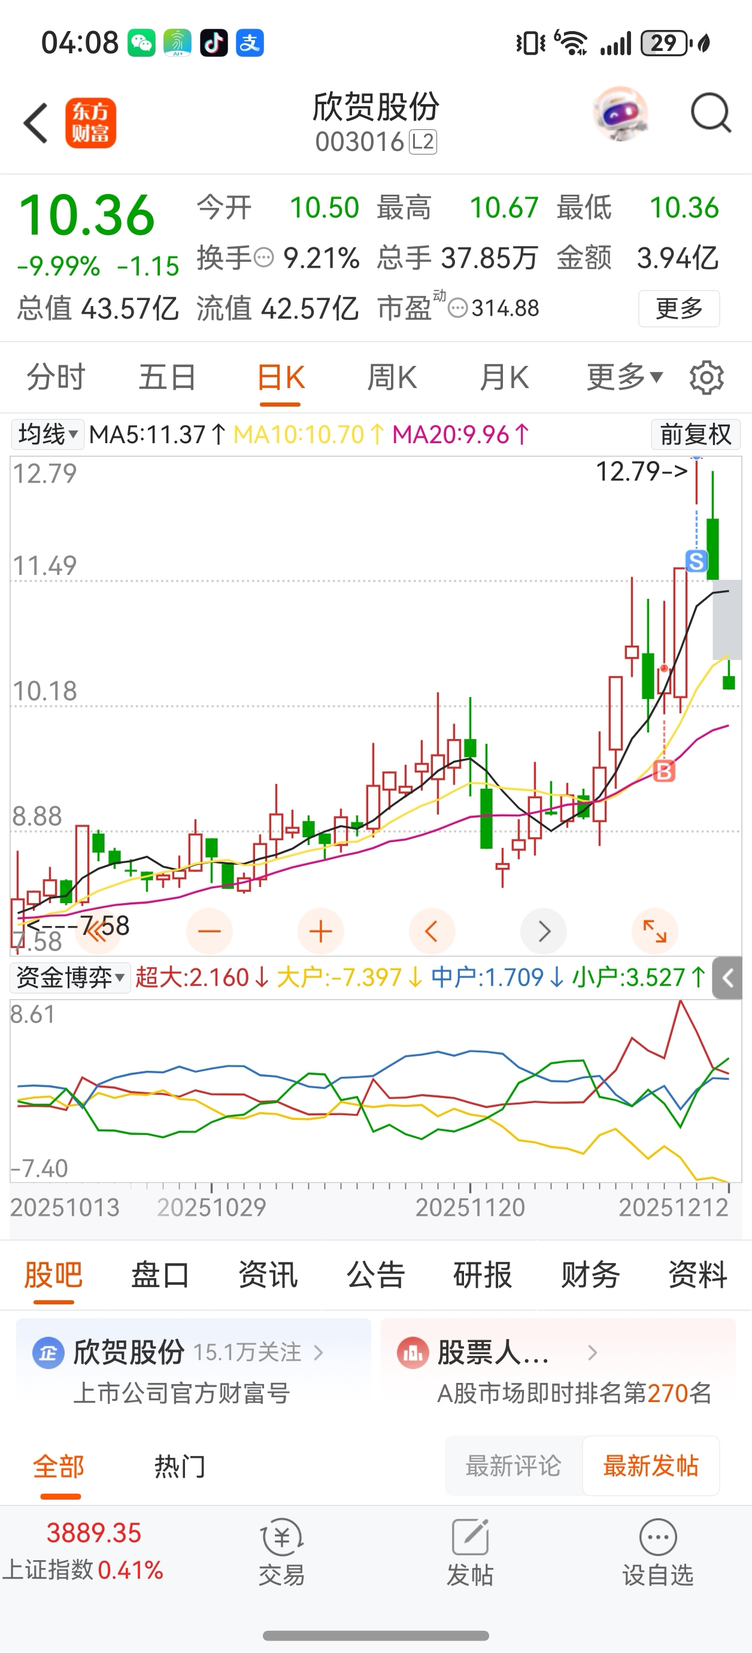Switch to 五日 chart tab

tap(168, 377)
